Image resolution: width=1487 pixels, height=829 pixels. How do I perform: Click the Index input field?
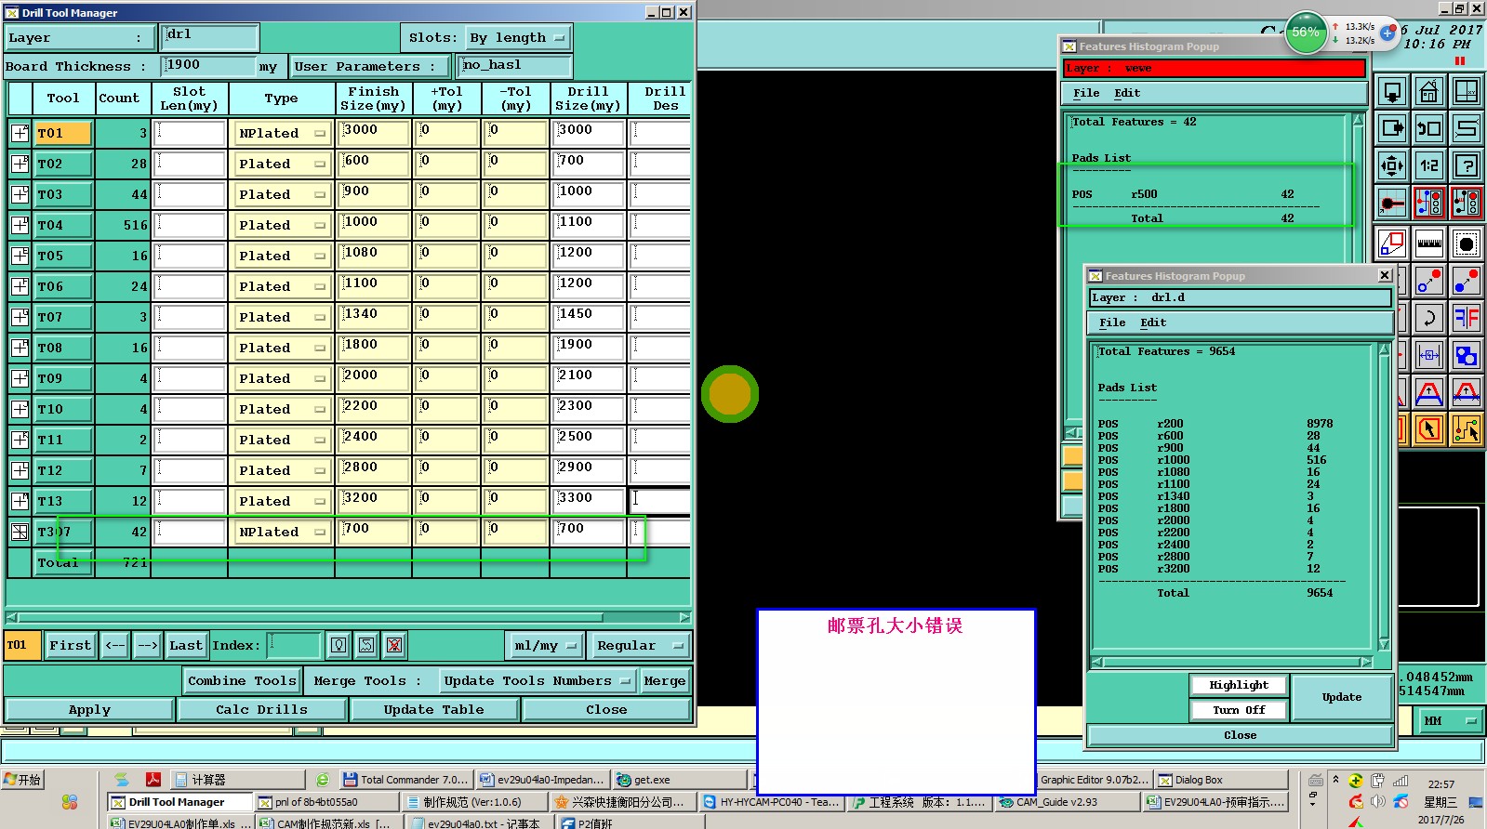coord(294,645)
